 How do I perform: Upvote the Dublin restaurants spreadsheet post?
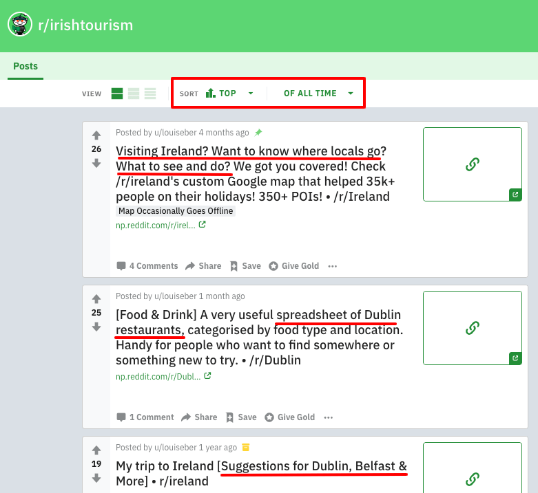96,299
